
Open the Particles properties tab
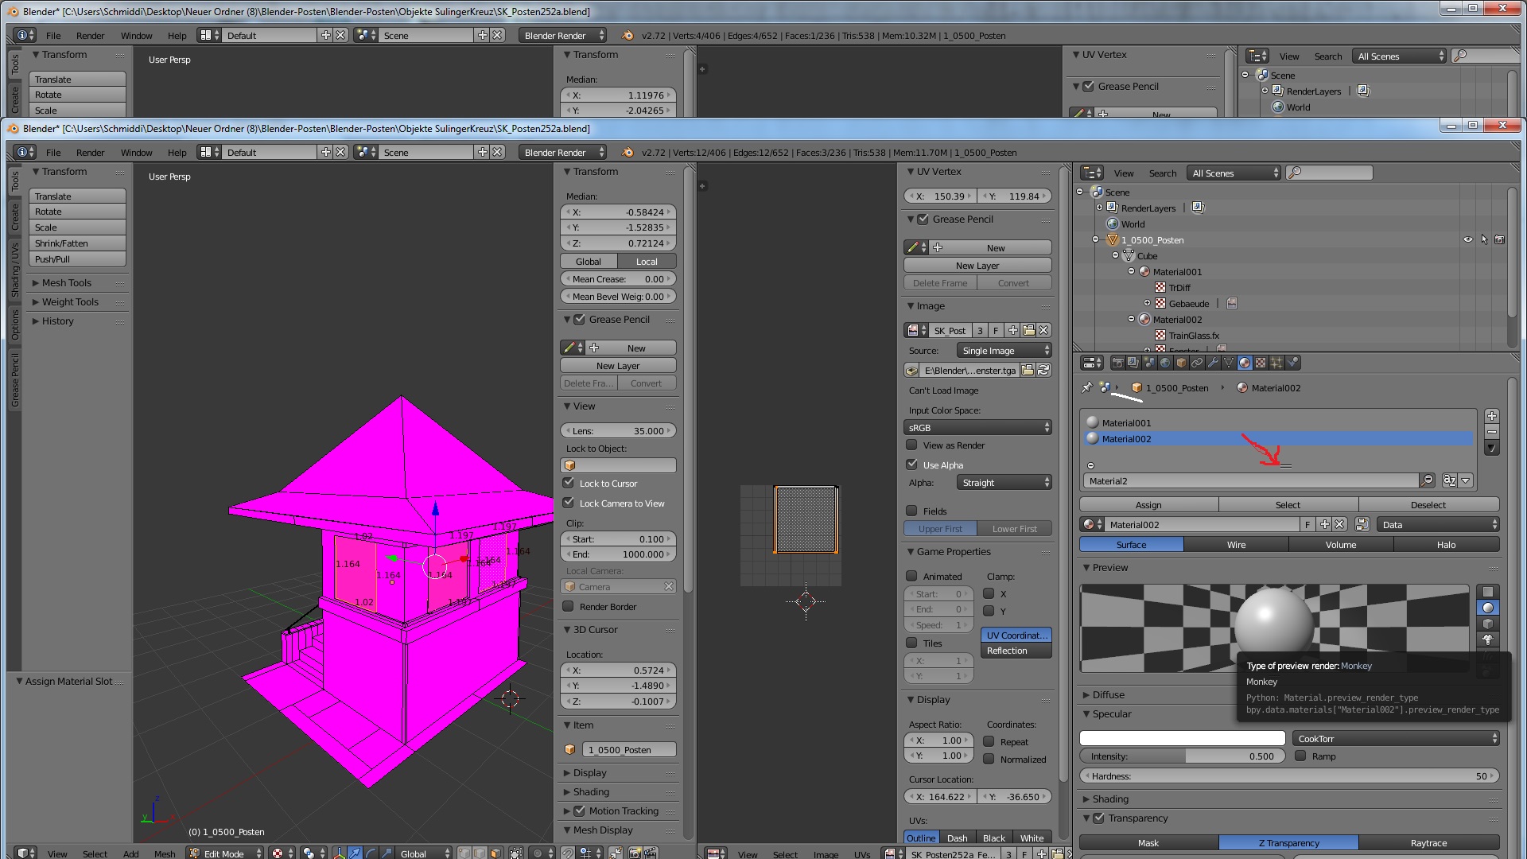point(1276,363)
